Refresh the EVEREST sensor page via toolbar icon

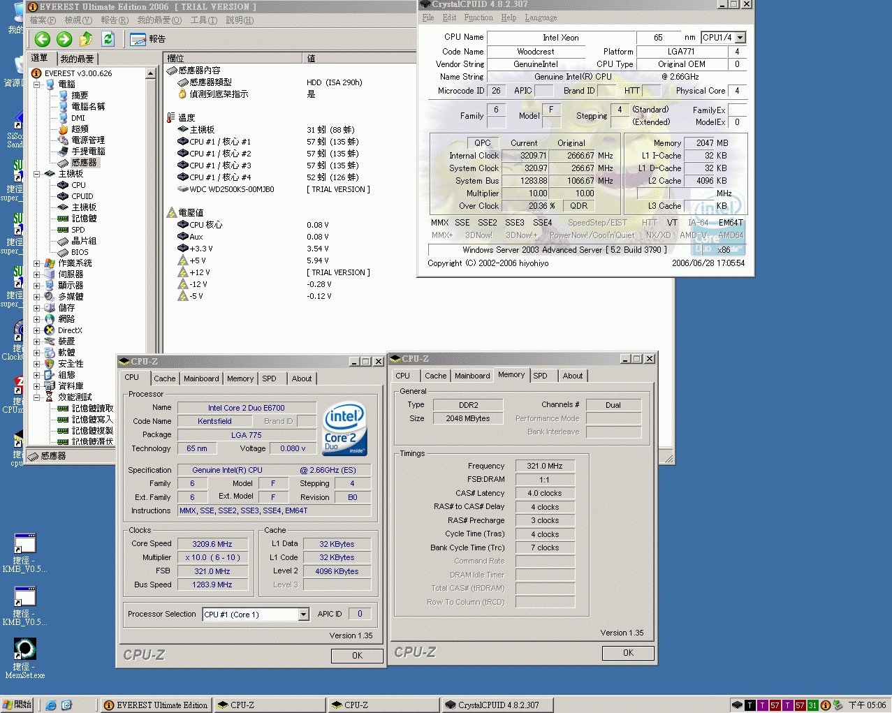coord(108,39)
